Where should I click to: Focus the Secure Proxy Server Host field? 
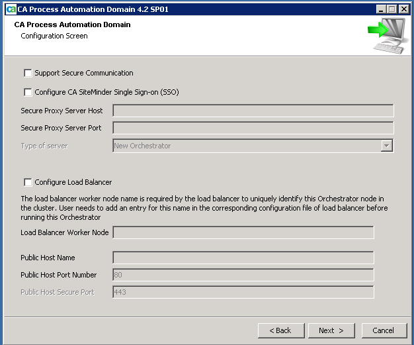click(253, 111)
